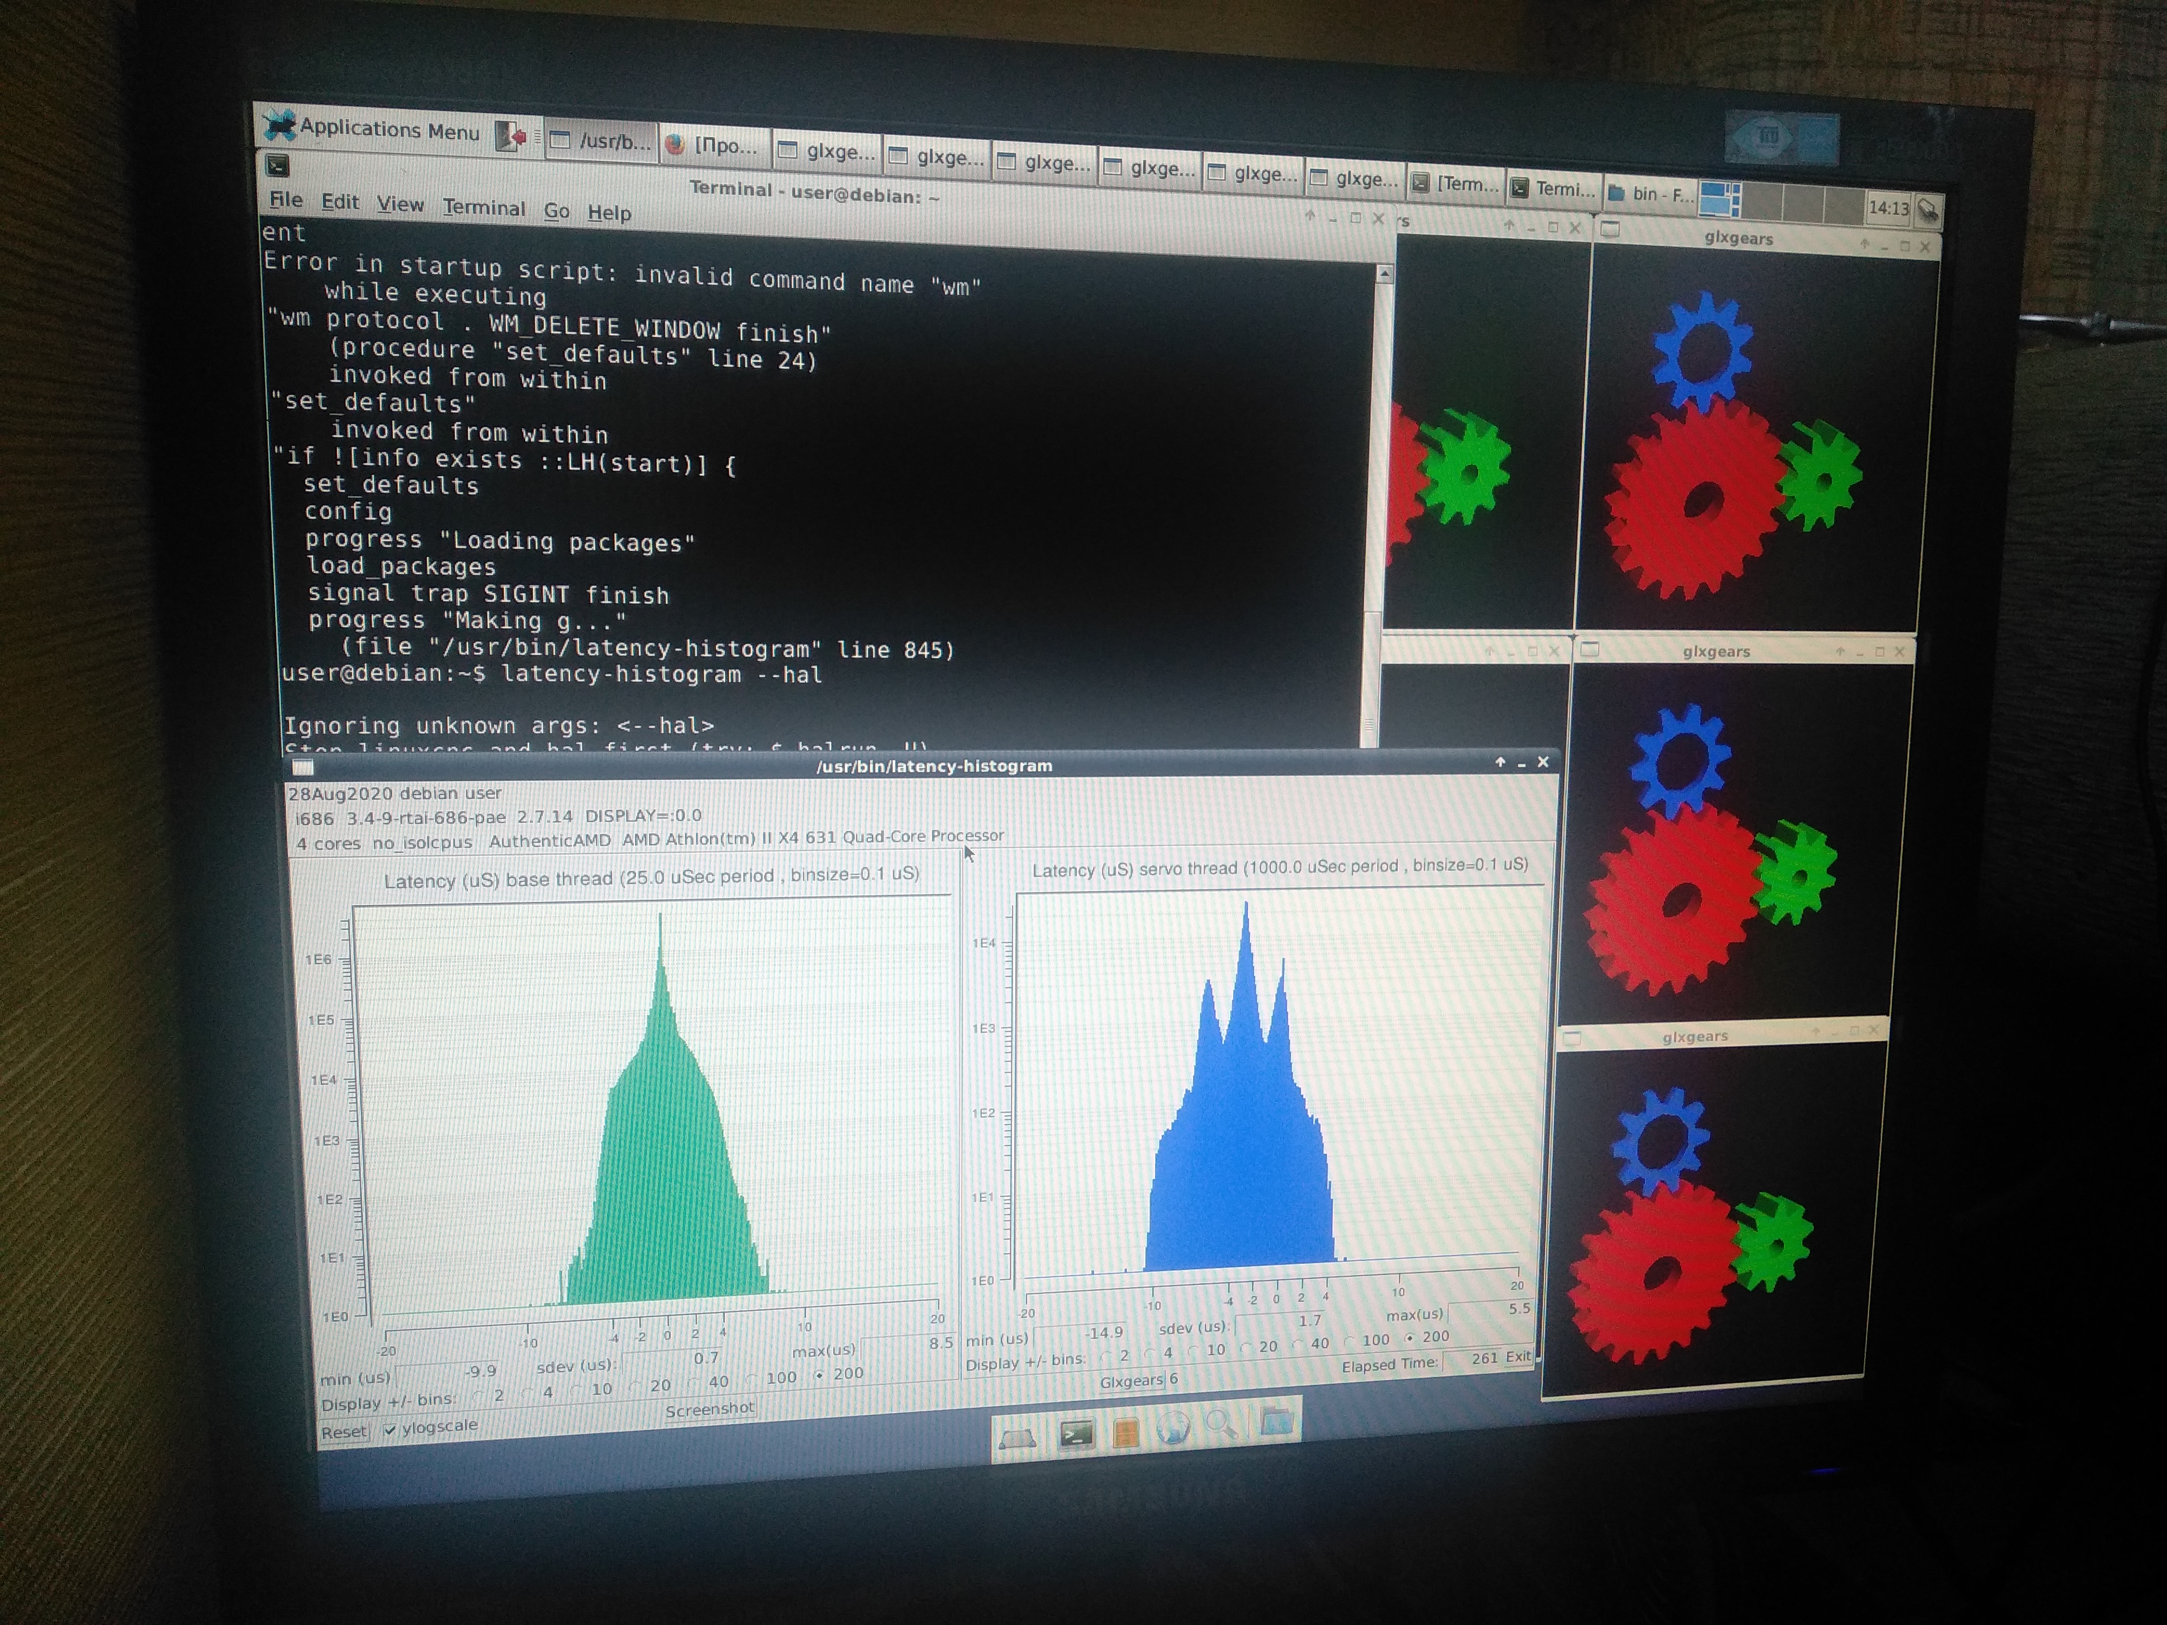Launch terminal from the bottom dock
The height and width of the screenshot is (1625, 2167).
tap(1076, 1434)
